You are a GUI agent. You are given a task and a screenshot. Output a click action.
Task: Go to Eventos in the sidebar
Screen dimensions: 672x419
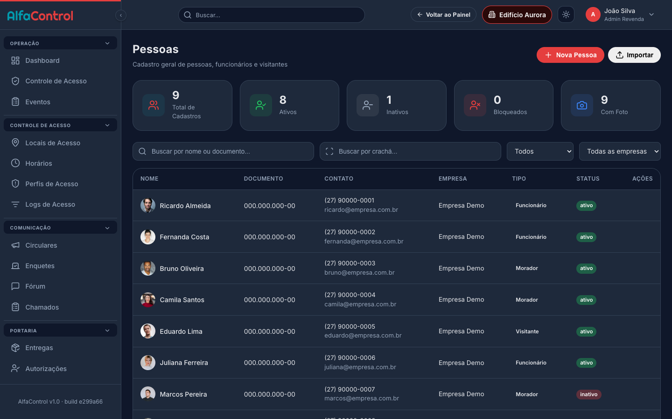60,102
